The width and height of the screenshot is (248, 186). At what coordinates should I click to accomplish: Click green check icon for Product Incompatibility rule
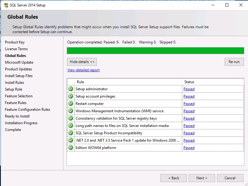tap(71, 133)
